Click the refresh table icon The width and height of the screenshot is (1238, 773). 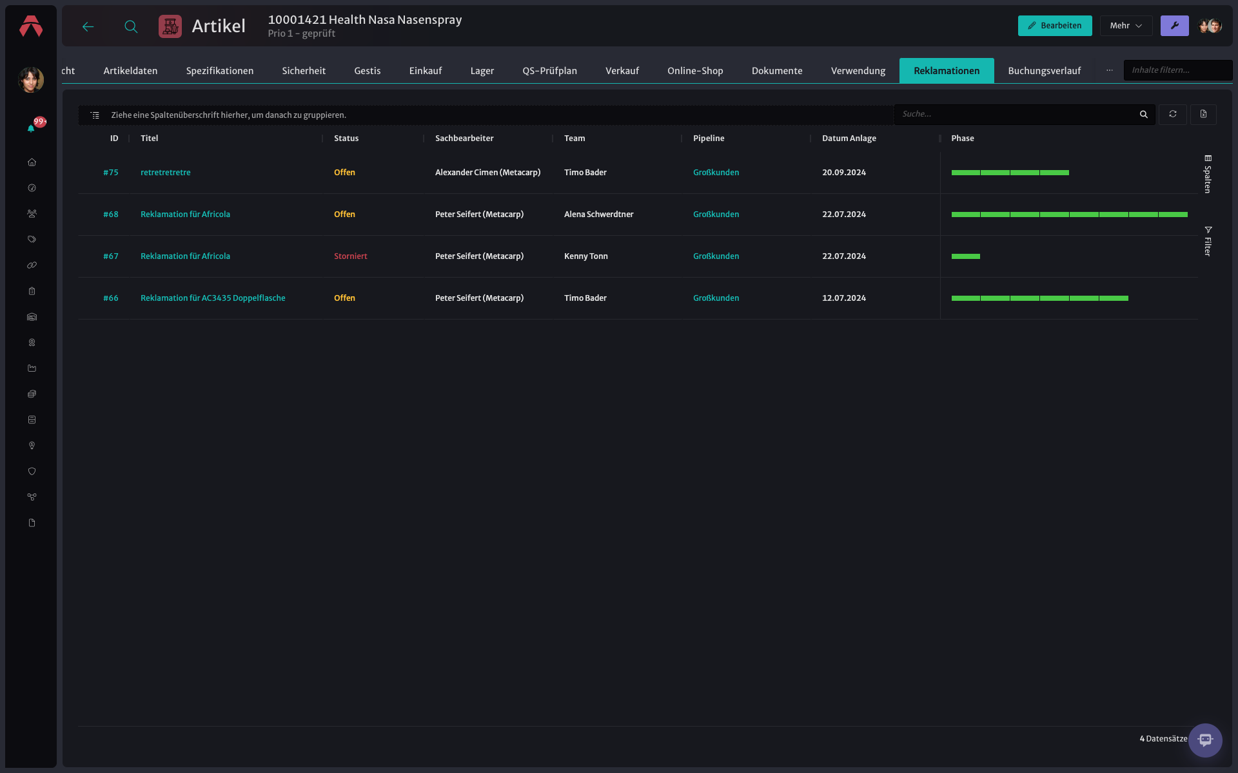tap(1173, 115)
